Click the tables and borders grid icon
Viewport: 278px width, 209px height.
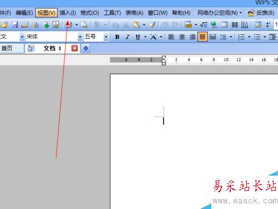pyautogui.click(x=224, y=24)
